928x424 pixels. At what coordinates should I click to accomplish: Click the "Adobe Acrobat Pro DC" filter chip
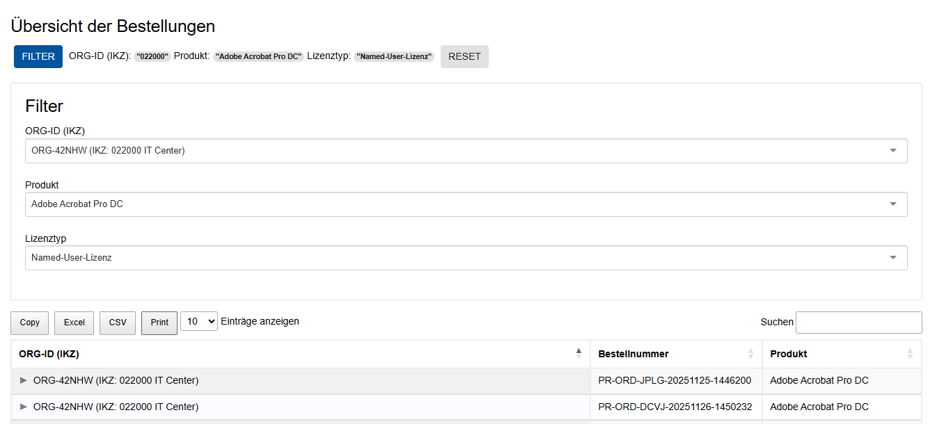[x=258, y=57]
